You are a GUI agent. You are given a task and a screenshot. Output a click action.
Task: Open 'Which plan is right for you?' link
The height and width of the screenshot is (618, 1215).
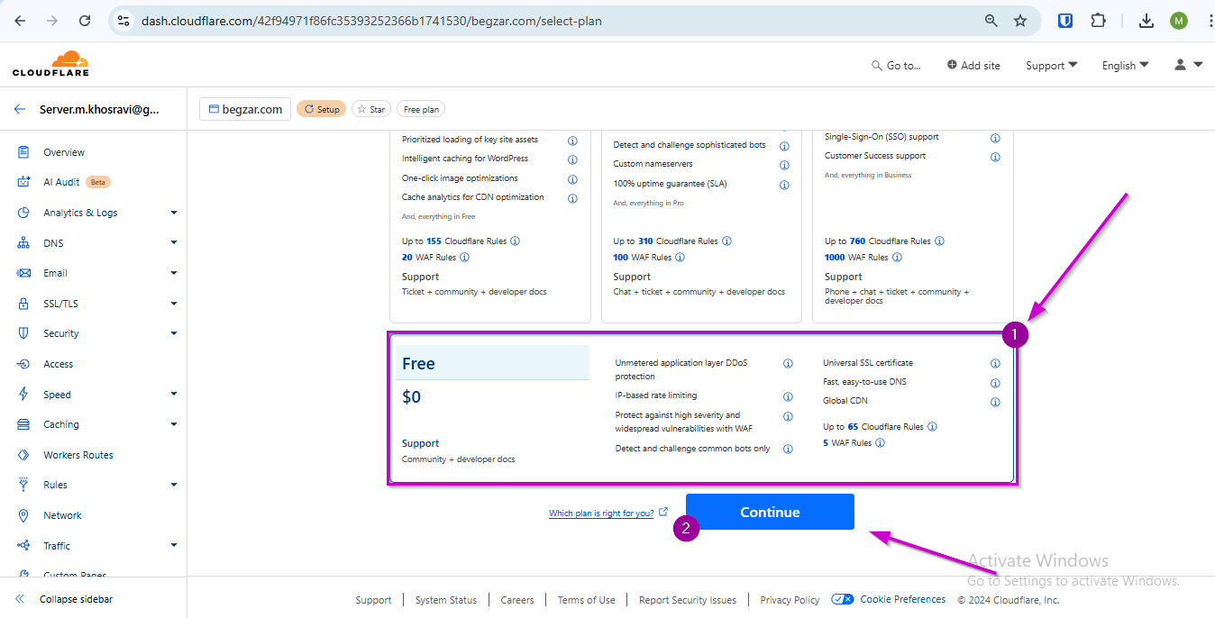(x=607, y=513)
